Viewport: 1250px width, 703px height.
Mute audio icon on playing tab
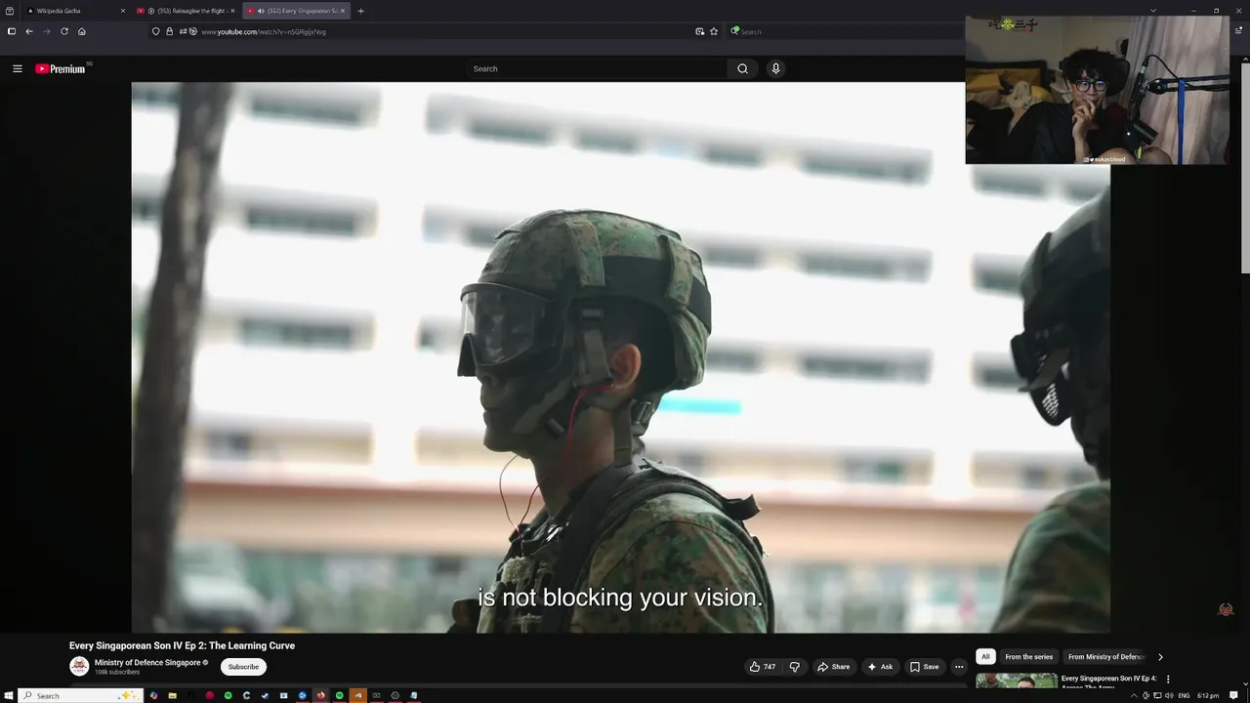(x=261, y=11)
